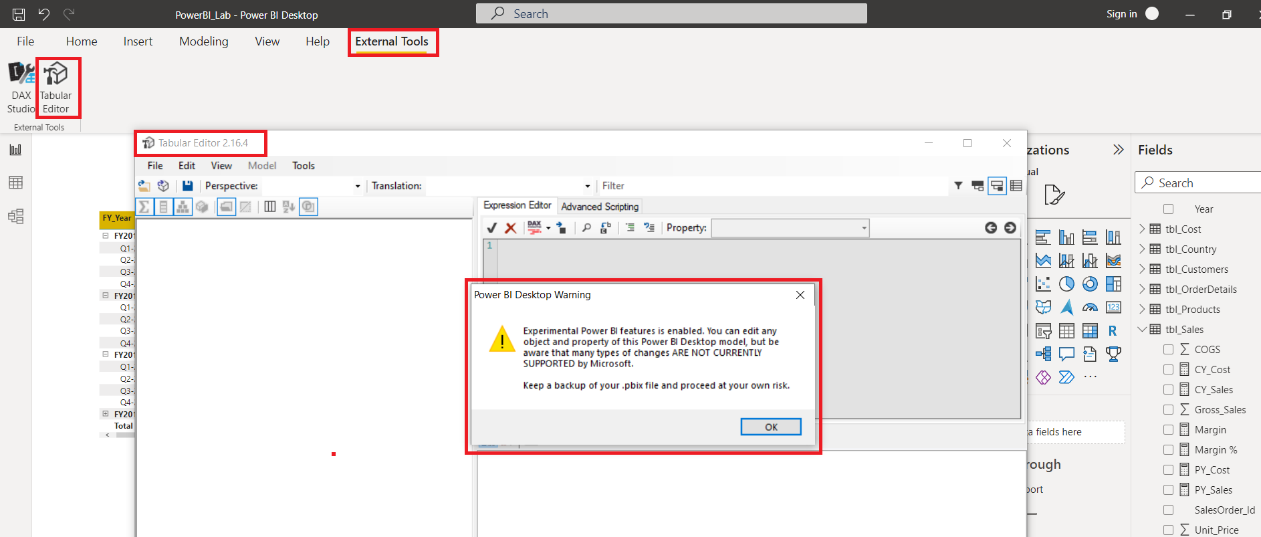This screenshot has width=1261, height=537.
Task: Open the View menu in Tabular Editor
Action: 221,166
